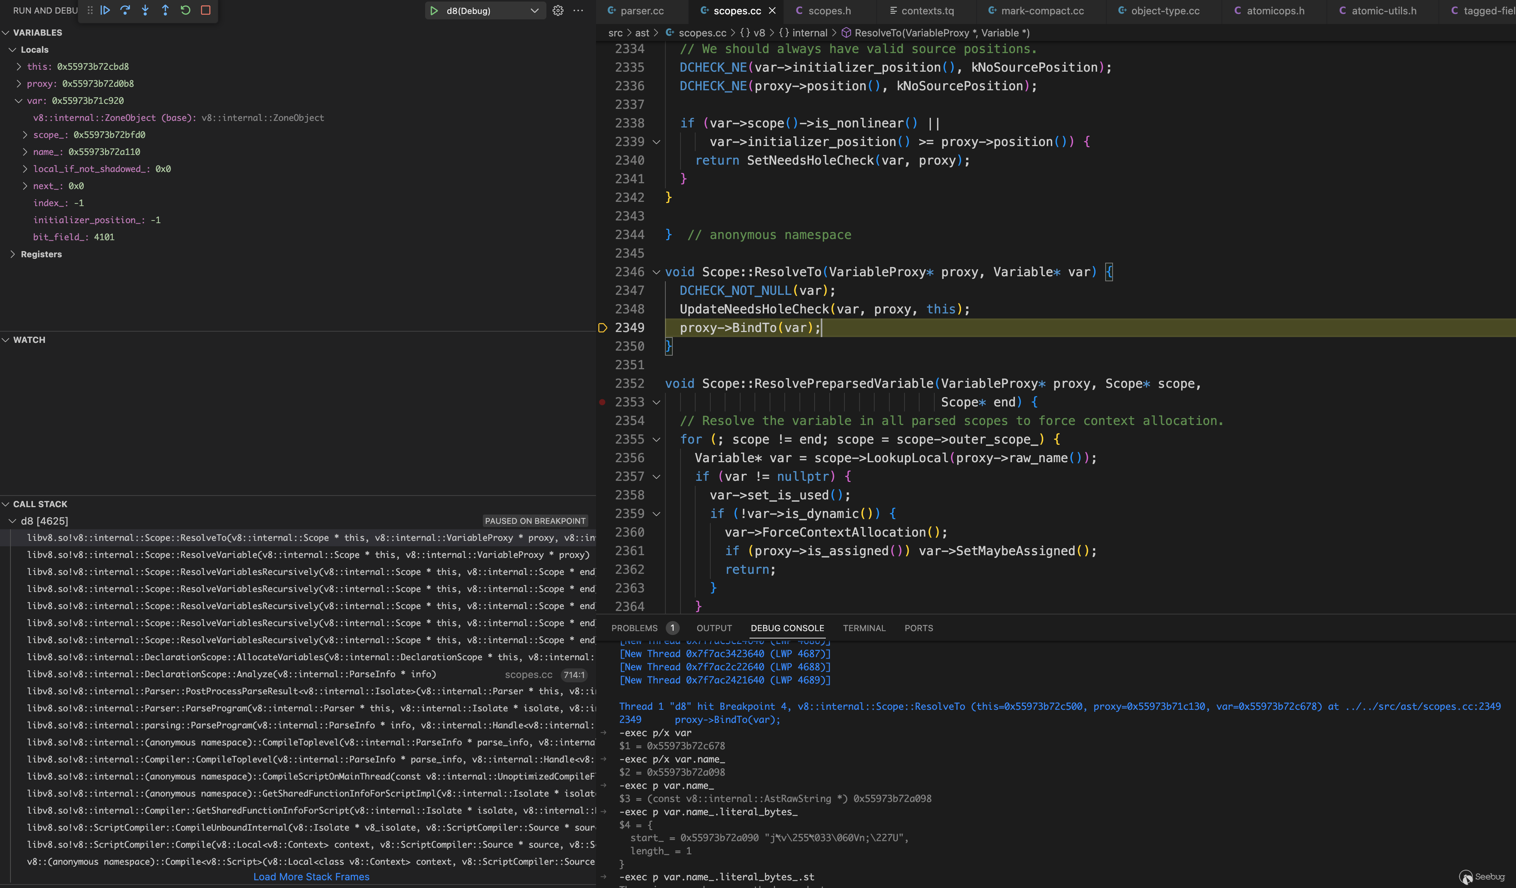Click the Continue debug button
Viewport: 1516px width, 888px height.
pos(105,10)
